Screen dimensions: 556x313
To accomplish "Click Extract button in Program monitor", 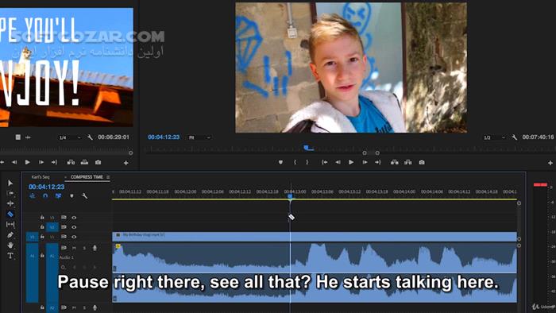I will click(x=408, y=162).
